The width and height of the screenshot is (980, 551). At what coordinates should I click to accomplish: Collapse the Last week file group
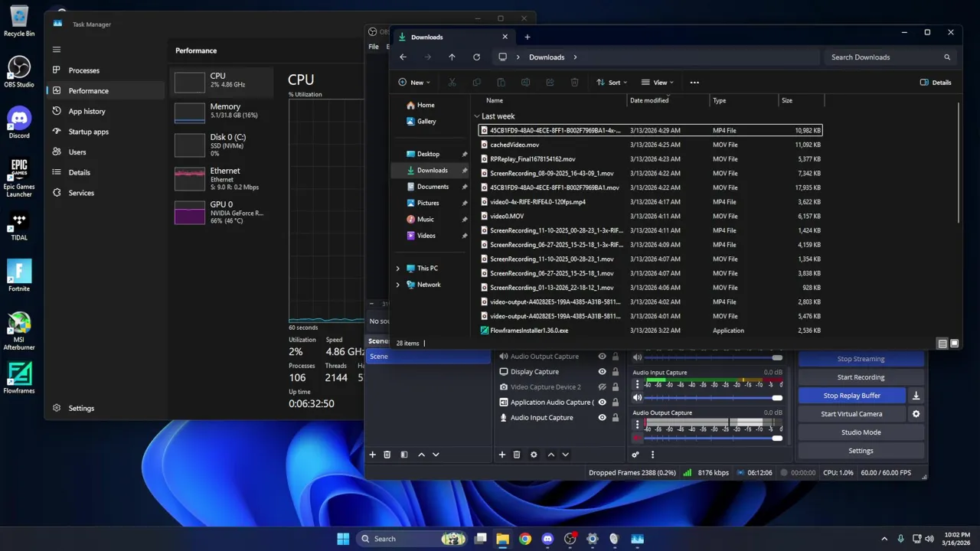477,116
